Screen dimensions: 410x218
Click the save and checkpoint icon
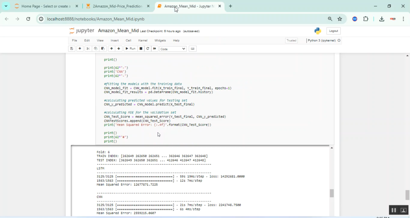tap(72, 49)
